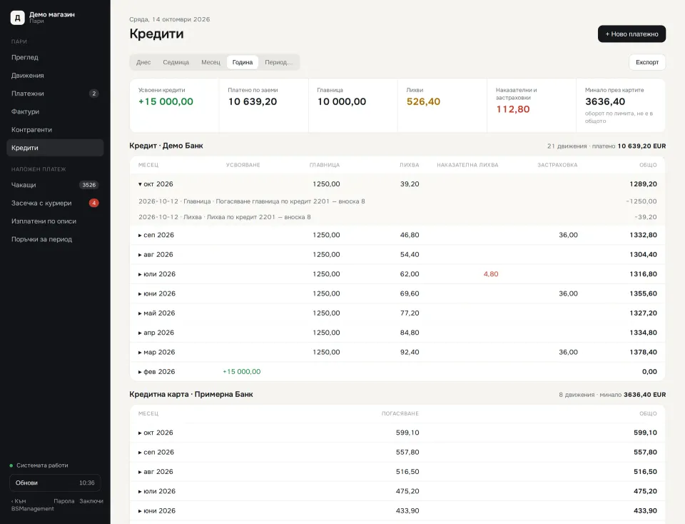Create a new payment with Ново платежно
The height and width of the screenshot is (524, 685).
click(x=631, y=34)
